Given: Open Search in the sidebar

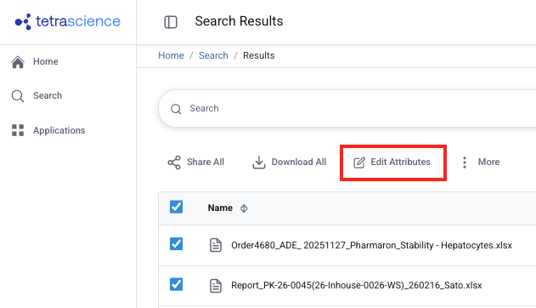Looking at the screenshot, I should click(x=37, y=95).
